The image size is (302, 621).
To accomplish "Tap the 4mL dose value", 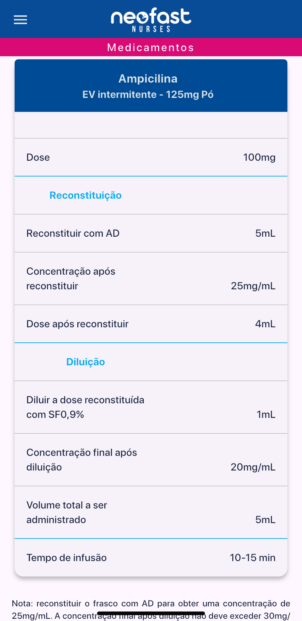I will click(265, 324).
